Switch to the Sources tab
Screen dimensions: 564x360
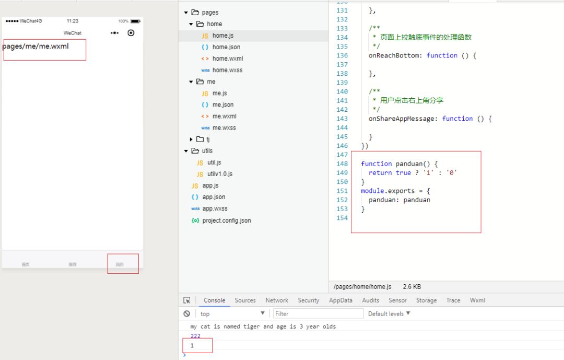(x=245, y=300)
